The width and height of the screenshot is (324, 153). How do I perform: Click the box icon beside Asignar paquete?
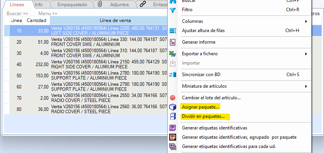173,107
